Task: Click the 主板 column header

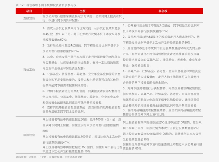Action: 82,11
